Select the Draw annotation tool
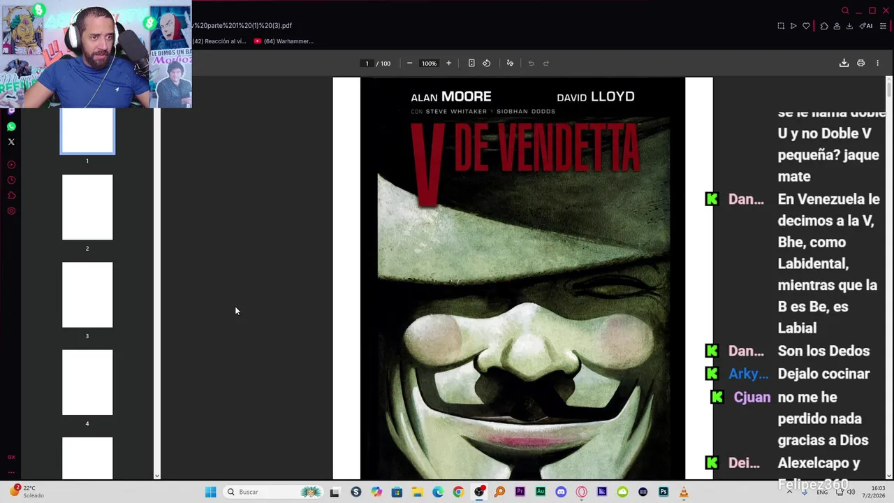Screen dimensions: 894x503 coord(510,63)
